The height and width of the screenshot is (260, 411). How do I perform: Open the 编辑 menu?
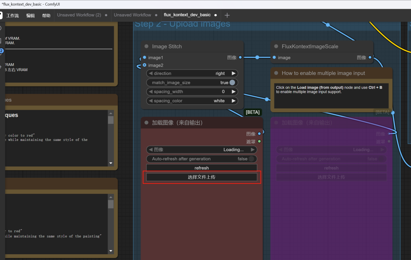coord(30,16)
